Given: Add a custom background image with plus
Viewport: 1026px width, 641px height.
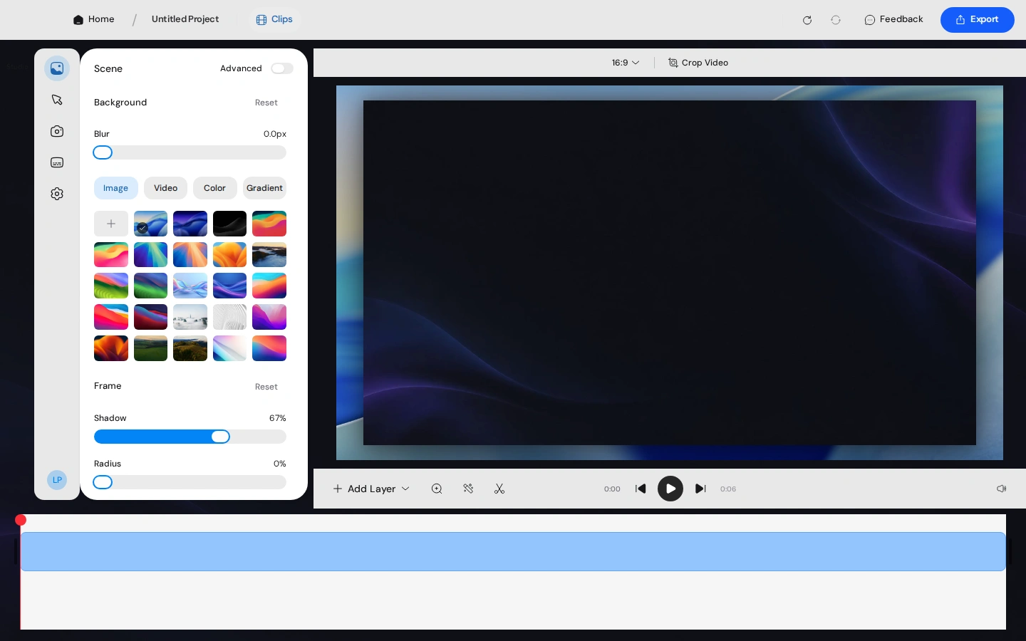Looking at the screenshot, I should [x=111, y=224].
